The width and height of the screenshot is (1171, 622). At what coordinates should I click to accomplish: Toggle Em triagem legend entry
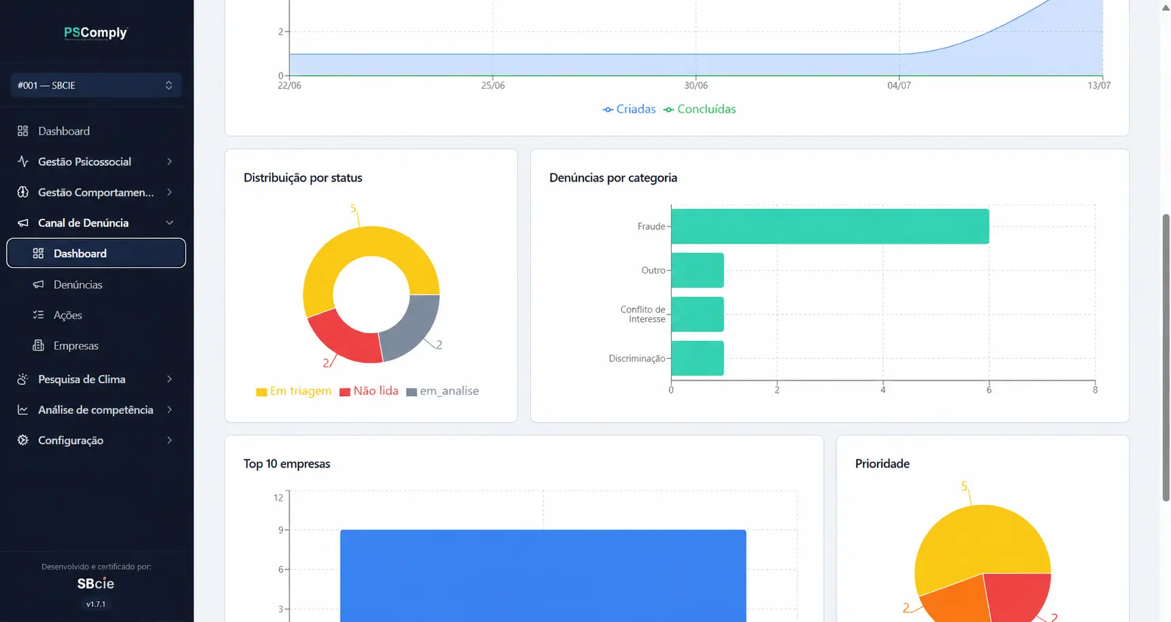coord(294,391)
